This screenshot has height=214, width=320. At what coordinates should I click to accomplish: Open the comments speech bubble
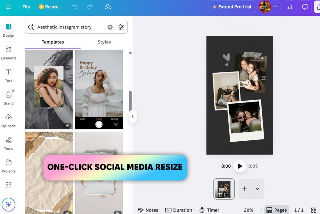(305, 7)
